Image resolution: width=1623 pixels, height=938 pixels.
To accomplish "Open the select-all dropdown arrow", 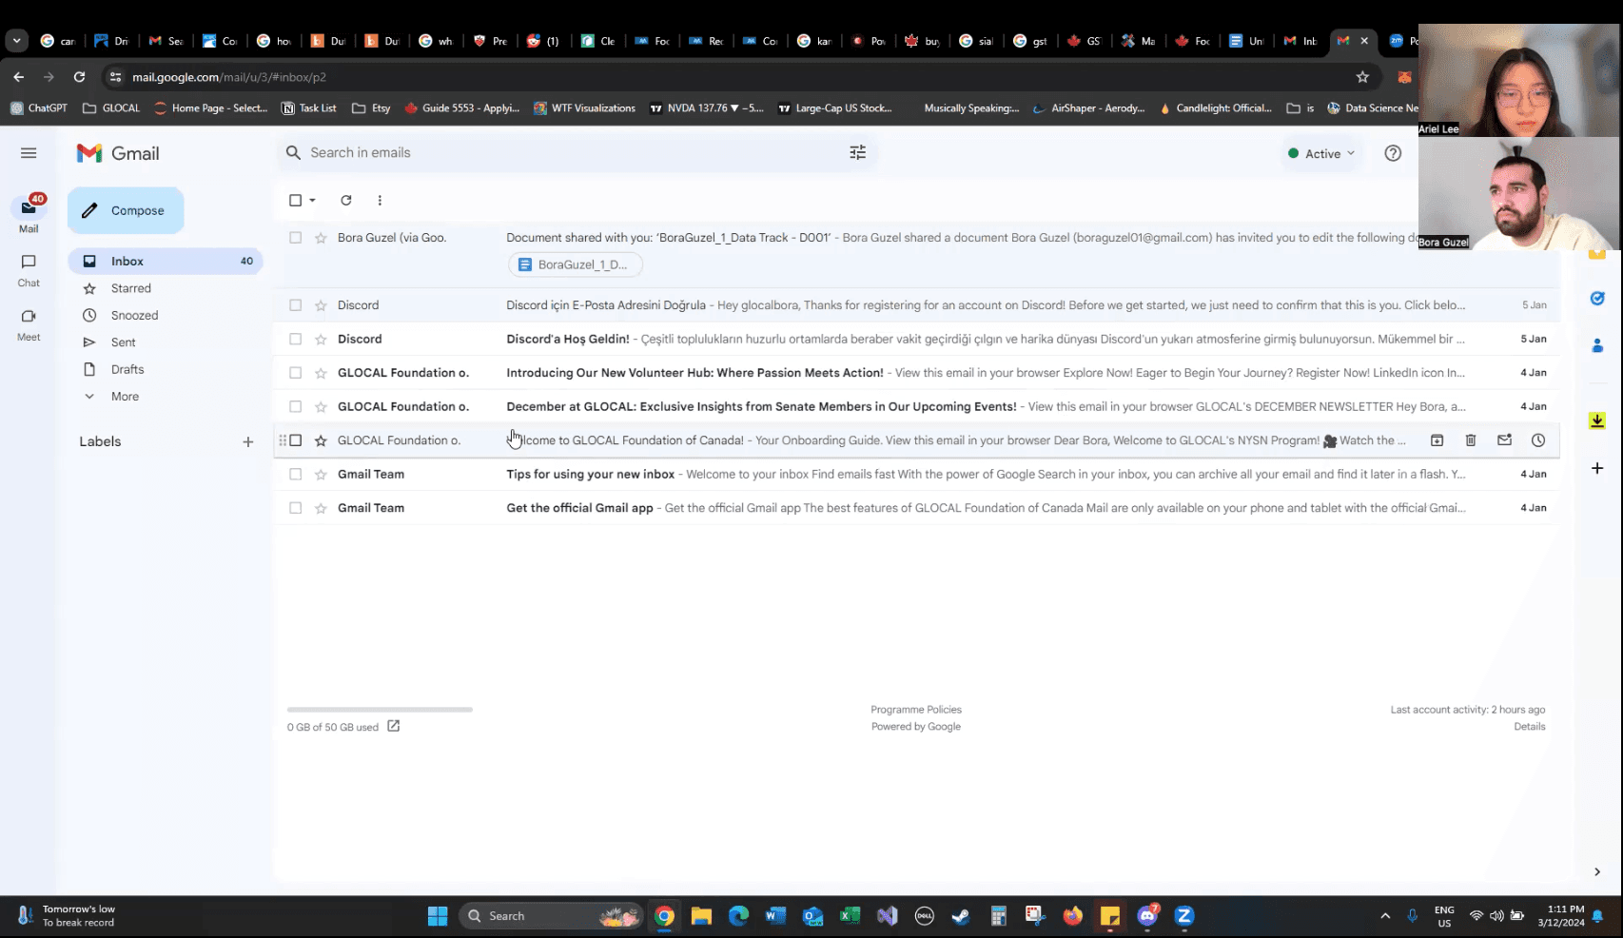I will [x=312, y=201].
